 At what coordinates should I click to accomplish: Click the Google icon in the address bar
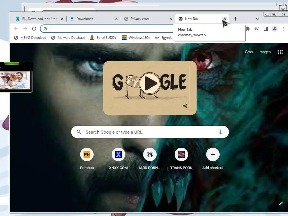pyautogui.click(x=45, y=29)
